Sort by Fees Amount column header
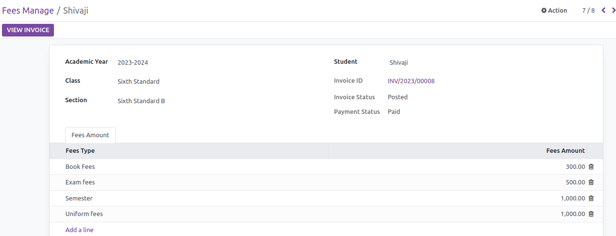The image size is (616, 236). tap(458, 151)
